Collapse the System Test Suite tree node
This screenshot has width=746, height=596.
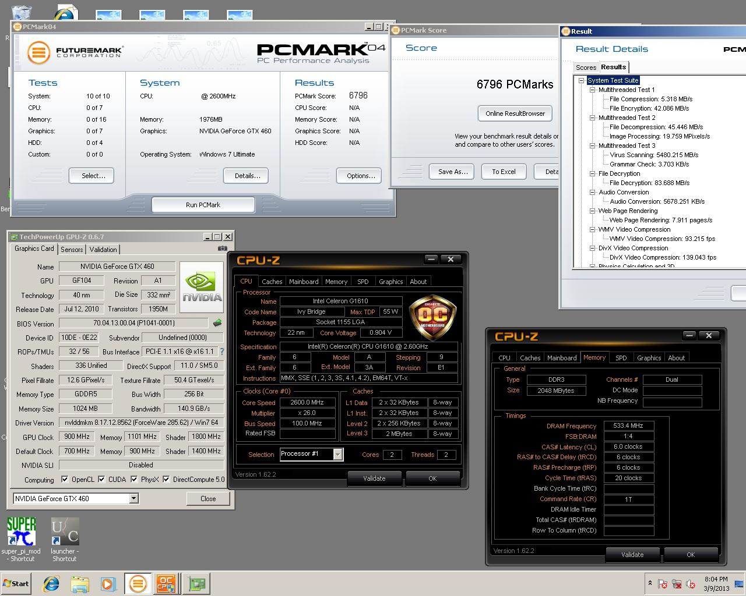point(581,80)
